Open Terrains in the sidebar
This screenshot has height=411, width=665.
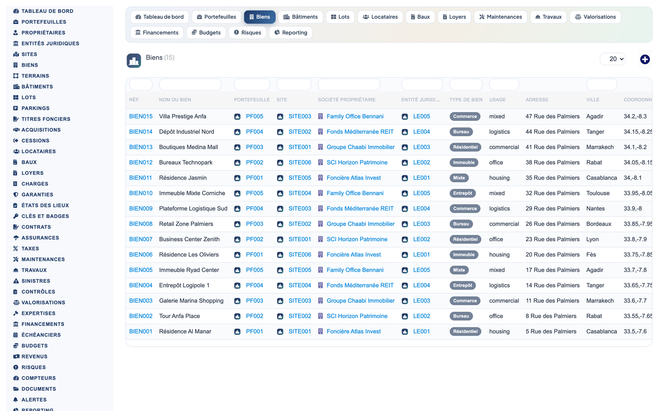35,76
